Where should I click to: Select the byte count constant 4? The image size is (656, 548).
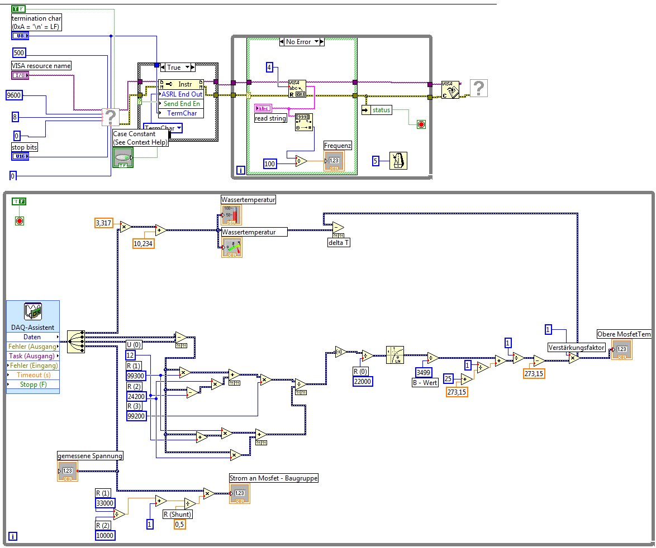click(270, 68)
